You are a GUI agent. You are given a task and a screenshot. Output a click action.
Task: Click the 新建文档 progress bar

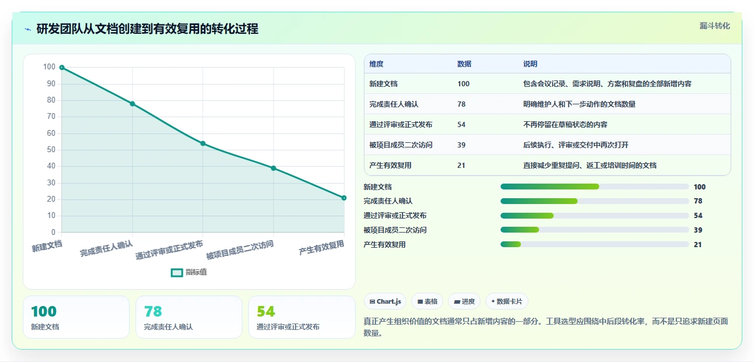[595, 187]
